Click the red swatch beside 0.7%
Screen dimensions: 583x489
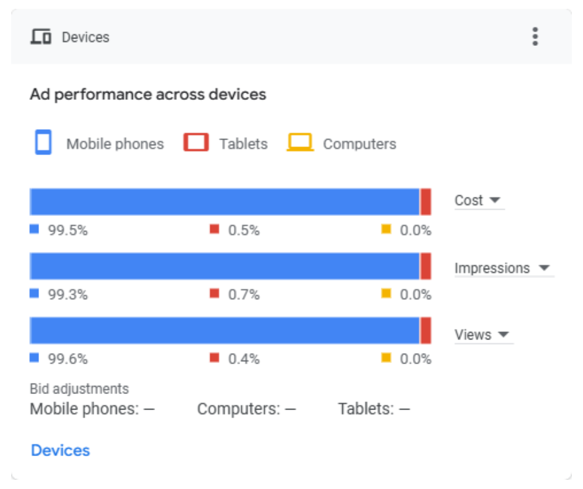(215, 294)
